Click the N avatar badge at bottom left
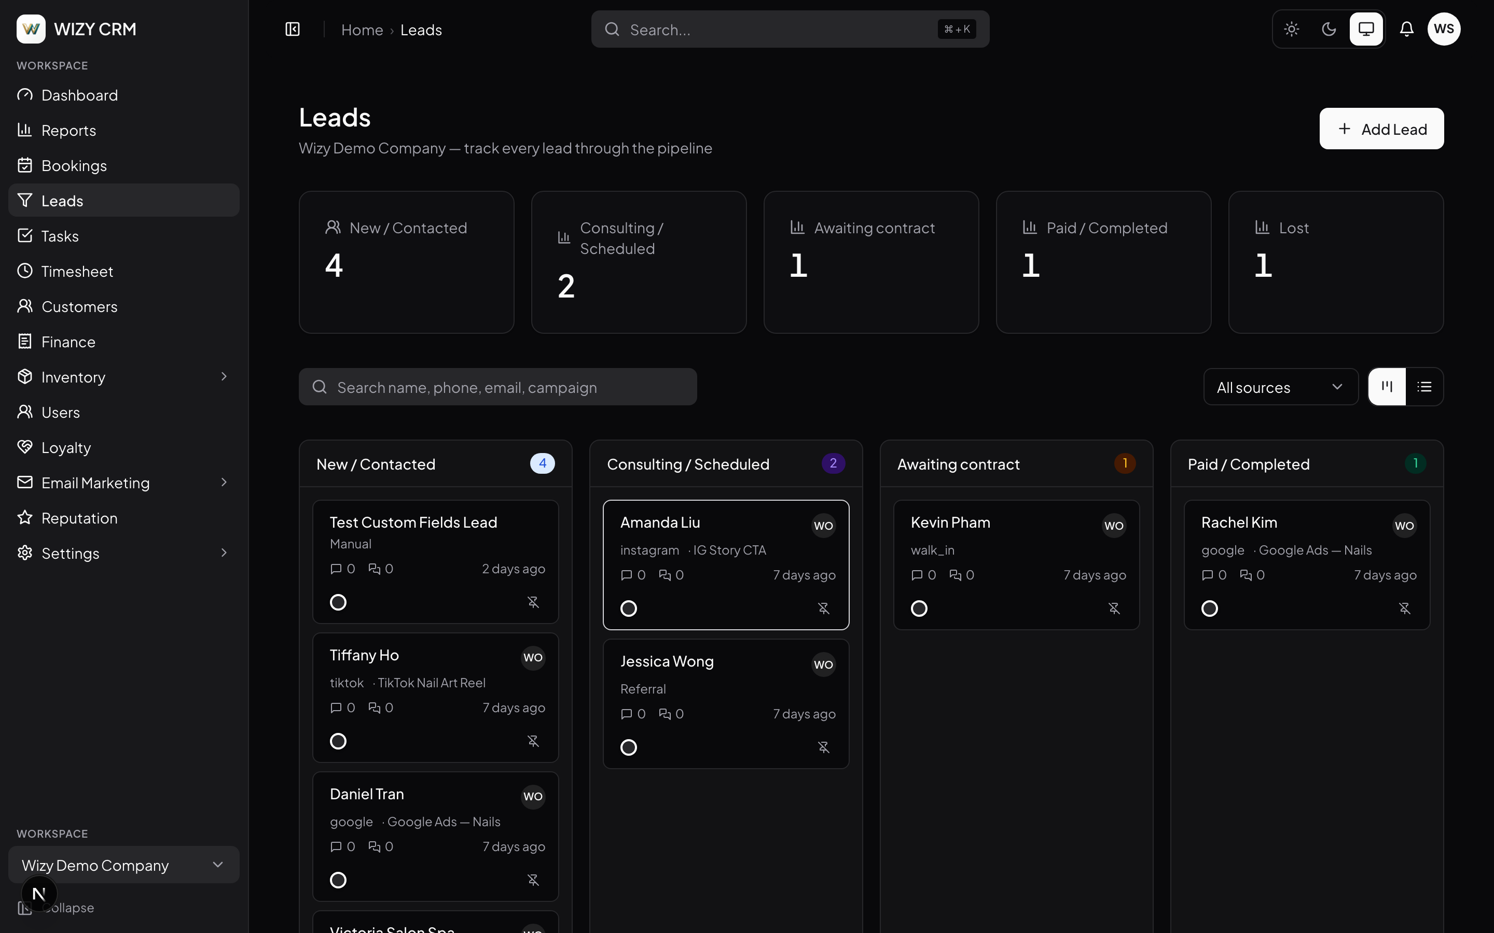 coord(39,894)
